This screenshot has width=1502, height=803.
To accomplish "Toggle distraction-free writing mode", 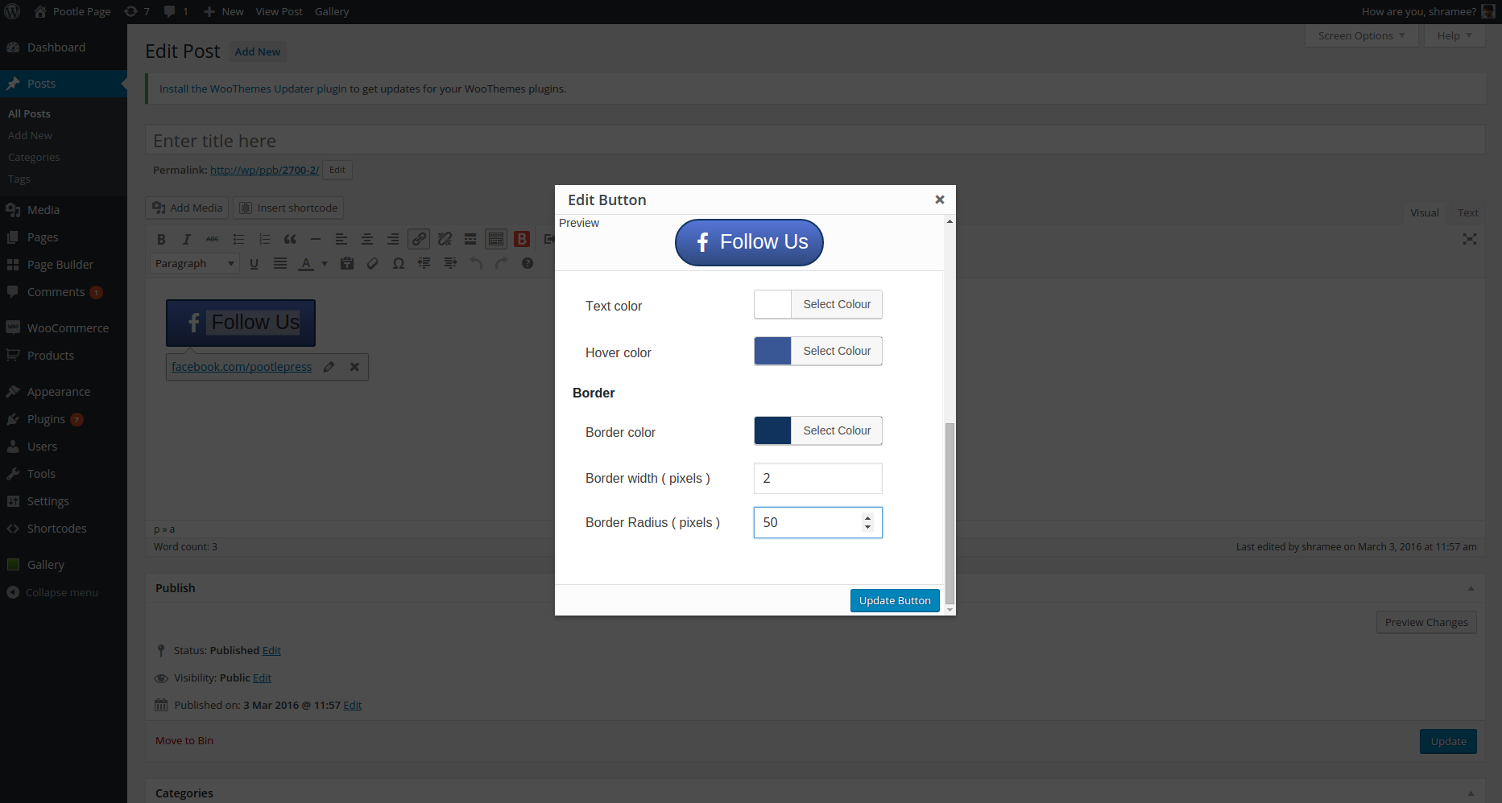I will [x=1470, y=239].
